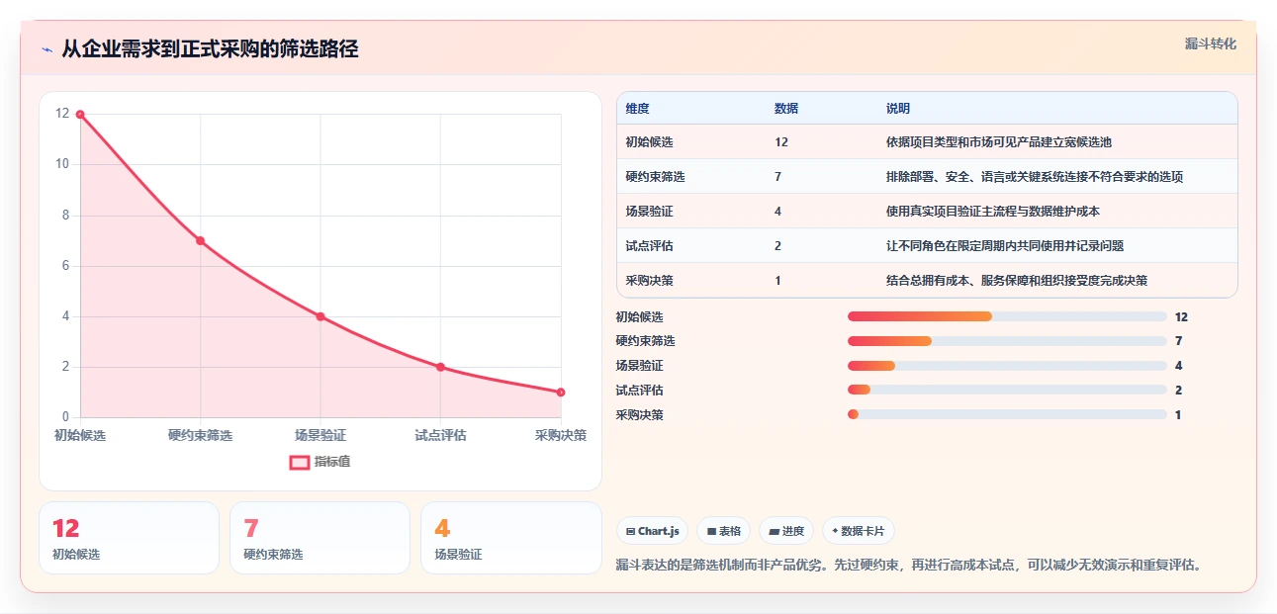Click the 维度 column header
The height and width of the screenshot is (614, 1277).
tap(638, 109)
